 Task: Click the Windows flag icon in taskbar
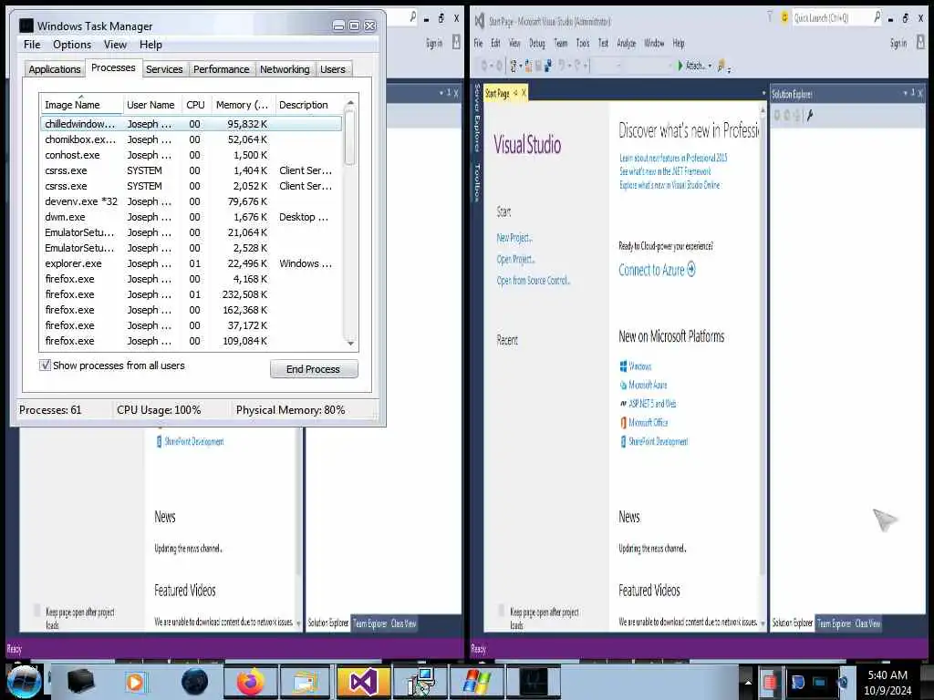477,682
